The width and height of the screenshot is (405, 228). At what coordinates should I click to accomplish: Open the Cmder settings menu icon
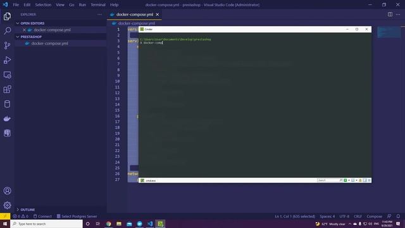(x=370, y=180)
